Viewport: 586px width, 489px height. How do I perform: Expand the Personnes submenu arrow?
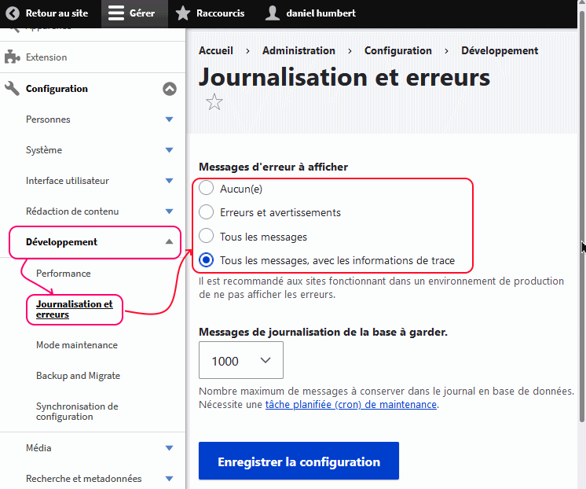pyautogui.click(x=170, y=119)
